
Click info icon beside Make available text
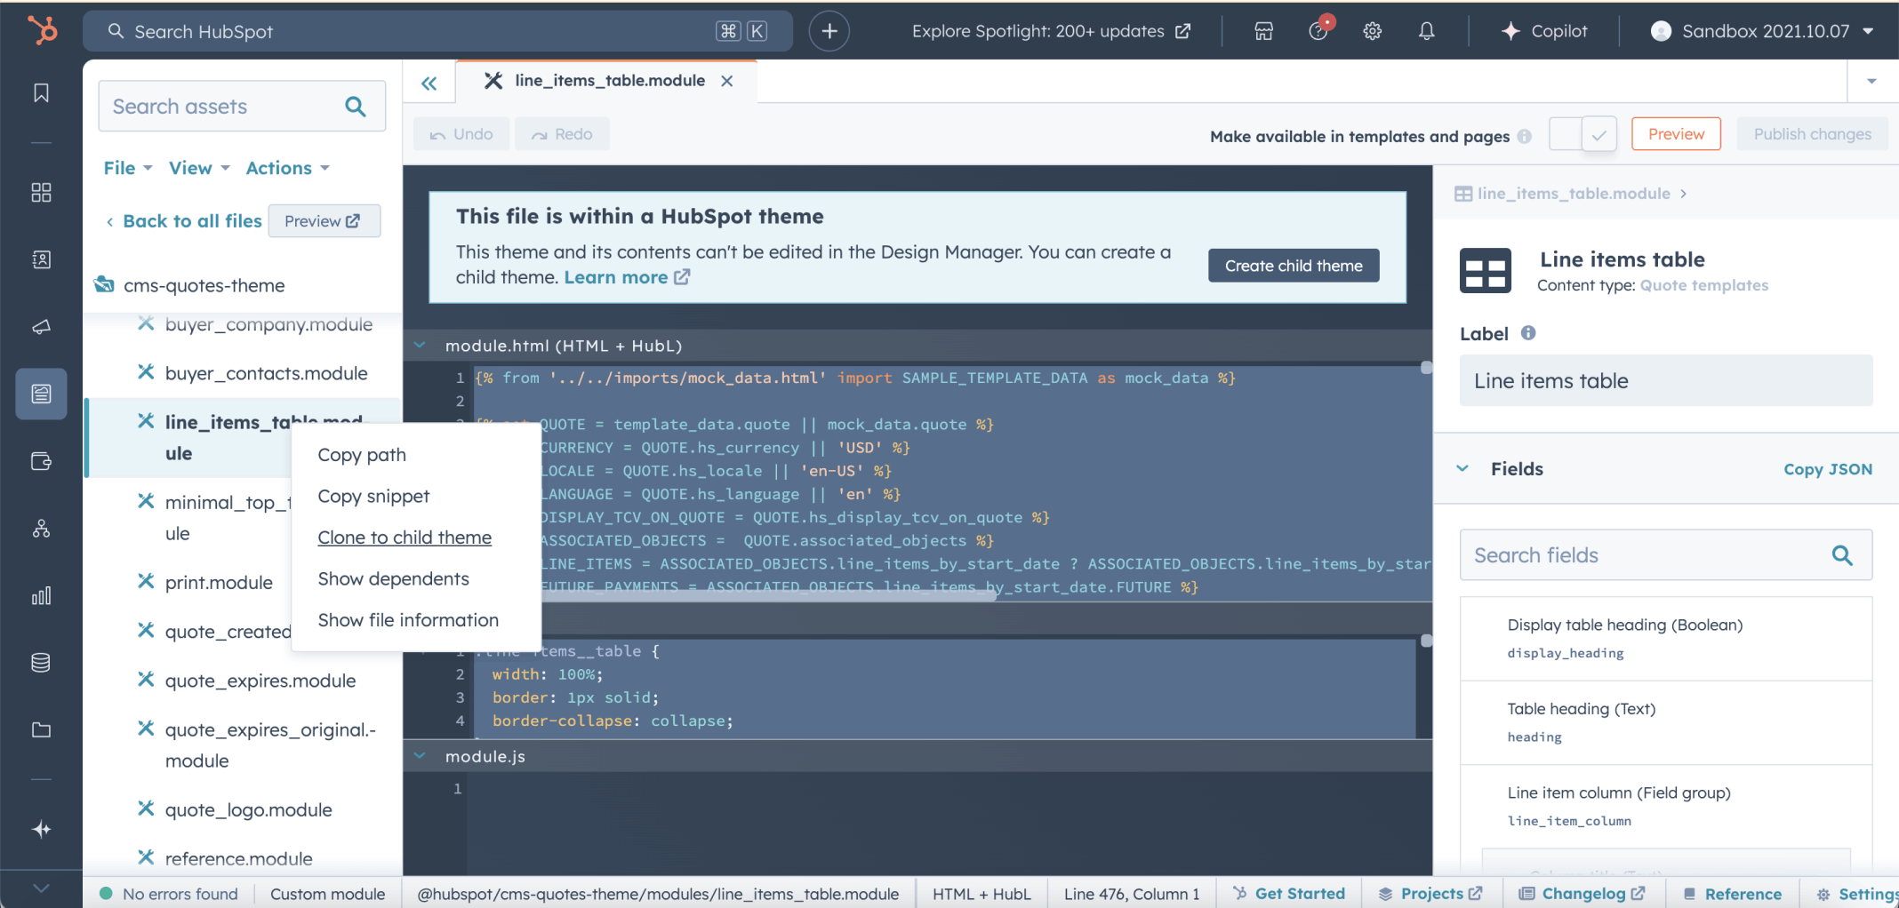pos(1525,136)
